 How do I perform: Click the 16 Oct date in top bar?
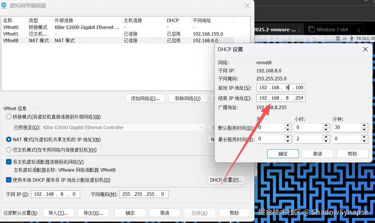tap(366, 38)
